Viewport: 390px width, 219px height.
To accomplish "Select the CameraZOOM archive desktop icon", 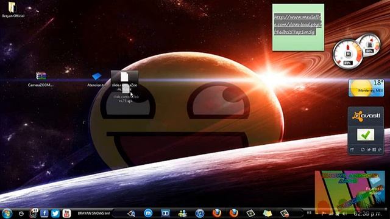I will [41, 79].
